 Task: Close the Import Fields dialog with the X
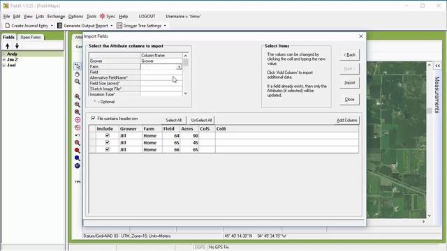tap(361, 36)
